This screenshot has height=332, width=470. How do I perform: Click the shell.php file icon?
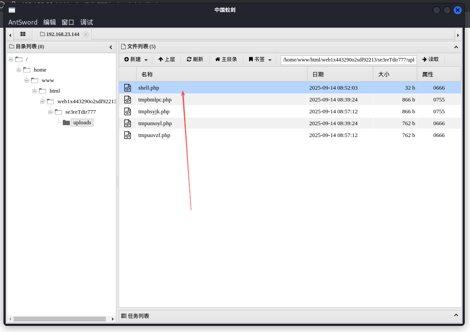point(127,88)
